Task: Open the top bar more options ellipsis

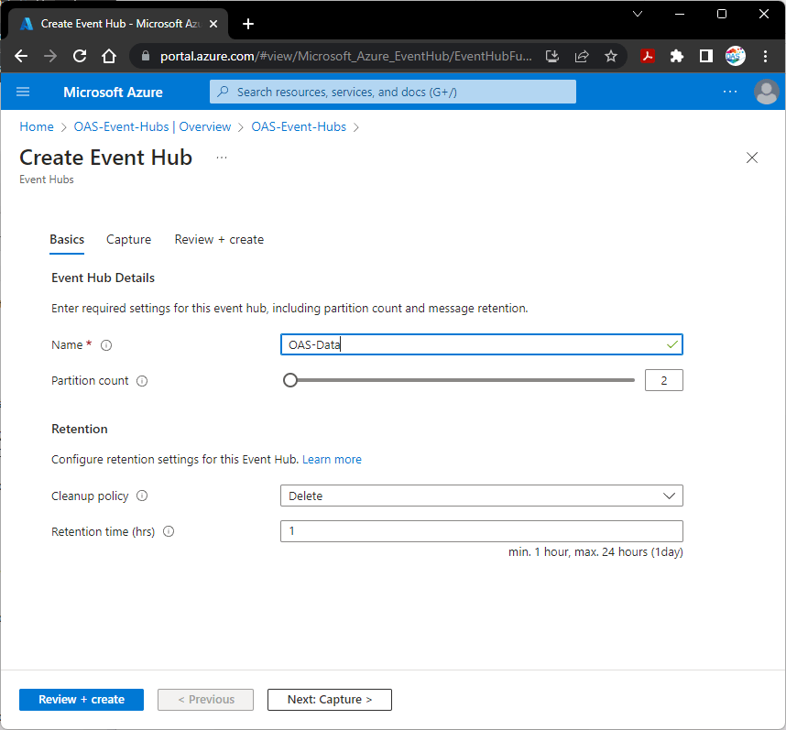Action: 730,92
